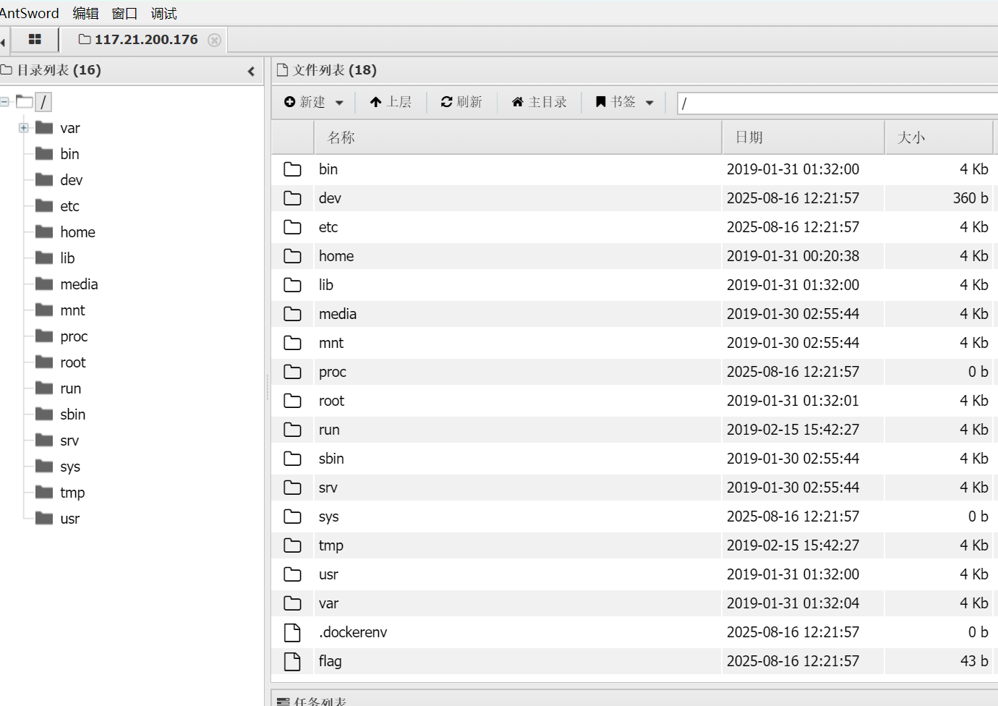998x706 pixels.
Task: Close the 117.21.200.176 tab
Action: (x=214, y=40)
